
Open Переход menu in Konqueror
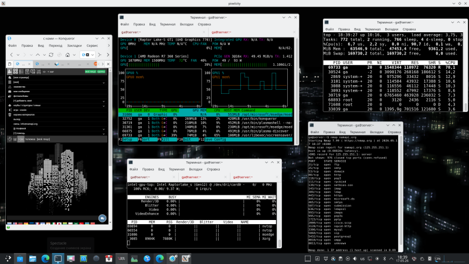pyautogui.click(x=55, y=46)
